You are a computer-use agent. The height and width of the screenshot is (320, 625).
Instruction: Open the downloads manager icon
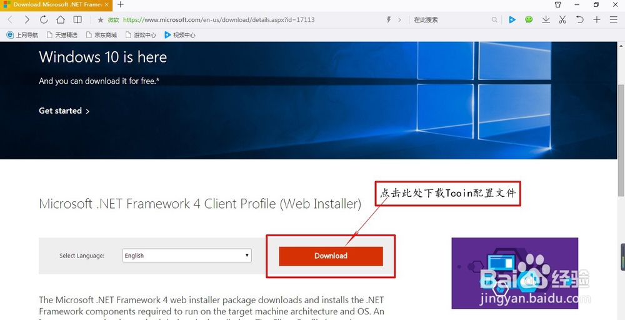point(546,19)
